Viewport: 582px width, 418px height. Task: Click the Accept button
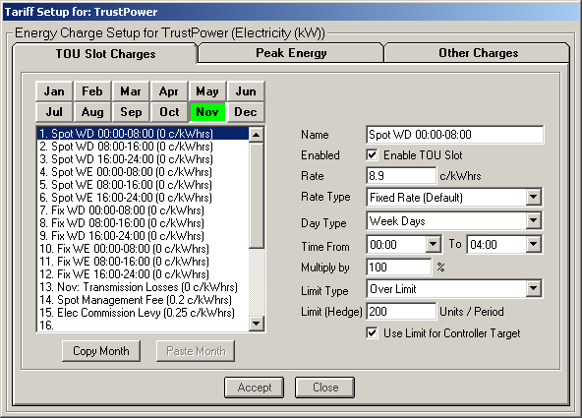coord(255,388)
